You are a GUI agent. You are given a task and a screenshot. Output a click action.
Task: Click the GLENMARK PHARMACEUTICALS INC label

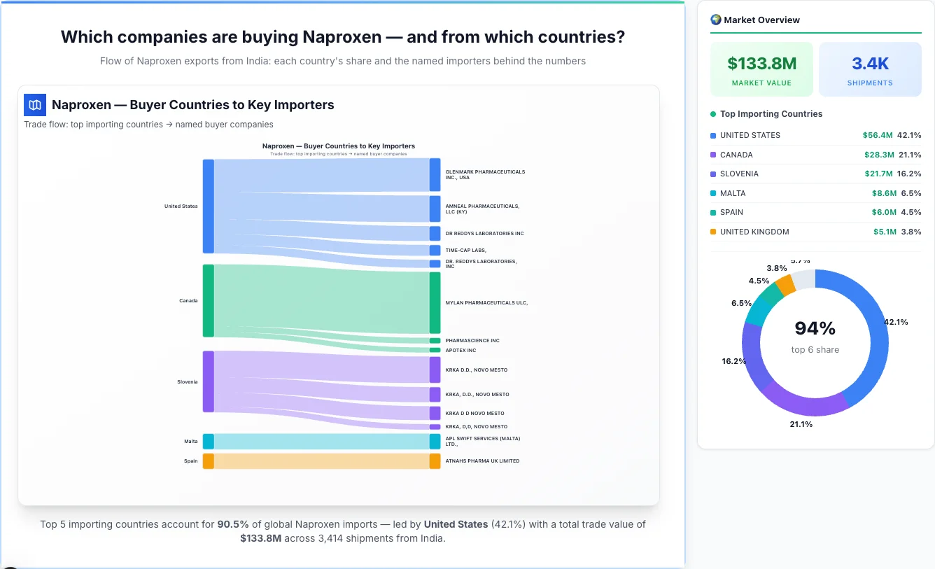pos(486,174)
